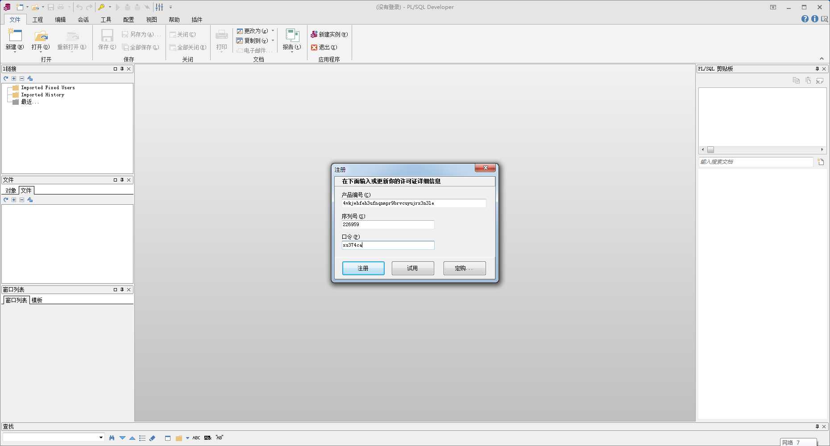Click 新建实例 new instance in ribbon
The image size is (830, 446).
click(329, 34)
